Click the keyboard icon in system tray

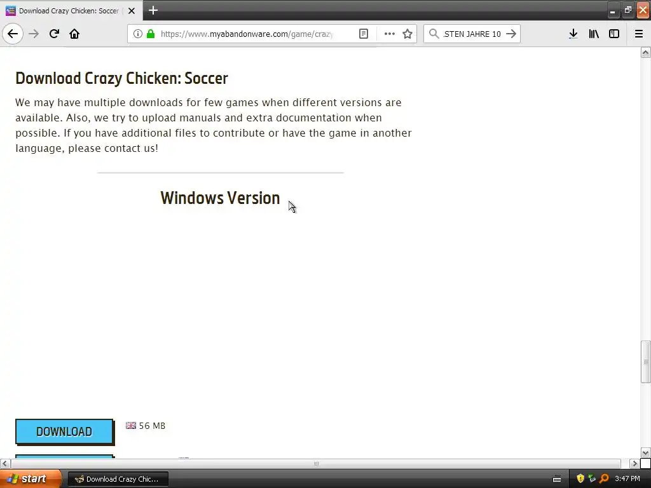(557, 479)
